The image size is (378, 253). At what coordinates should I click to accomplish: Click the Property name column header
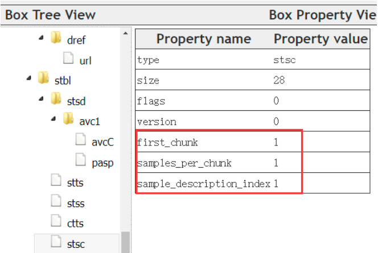[x=204, y=39]
